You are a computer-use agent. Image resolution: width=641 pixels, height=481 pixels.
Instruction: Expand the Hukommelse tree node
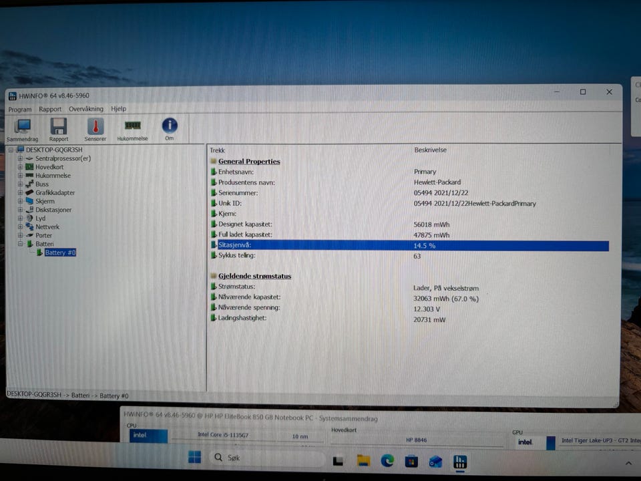click(x=19, y=176)
